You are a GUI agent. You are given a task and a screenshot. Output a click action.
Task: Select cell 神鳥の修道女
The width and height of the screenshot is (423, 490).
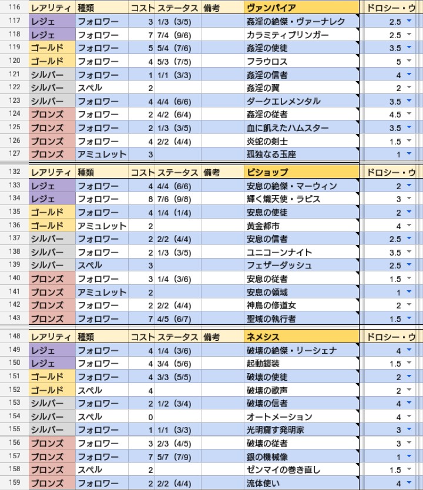[x=301, y=305]
